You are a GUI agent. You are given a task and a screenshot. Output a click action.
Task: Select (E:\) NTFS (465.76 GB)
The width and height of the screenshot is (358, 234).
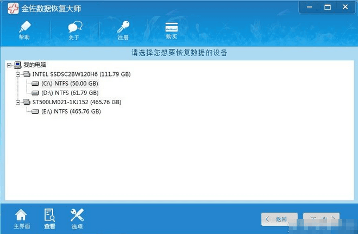pyautogui.click(x=71, y=111)
